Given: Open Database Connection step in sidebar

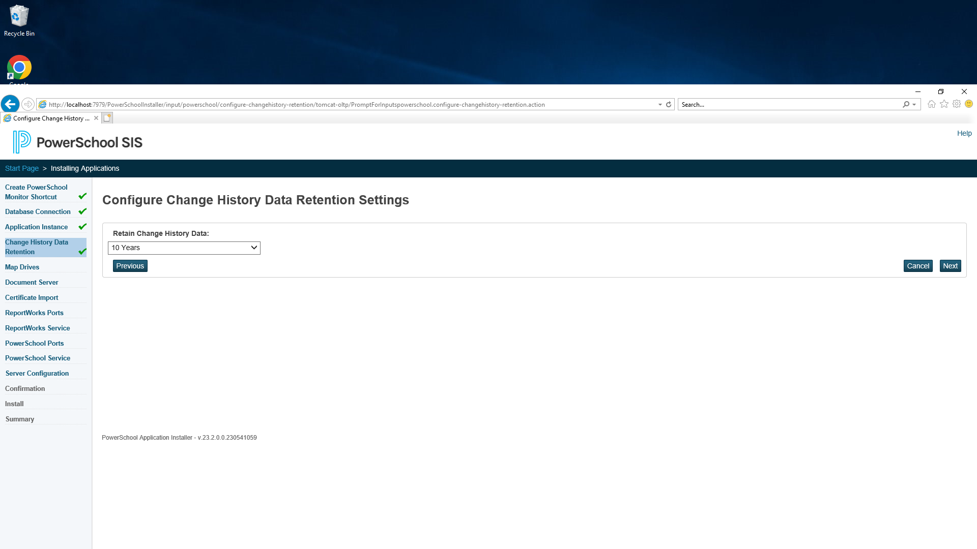Looking at the screenshot, I should coord(38,211).
